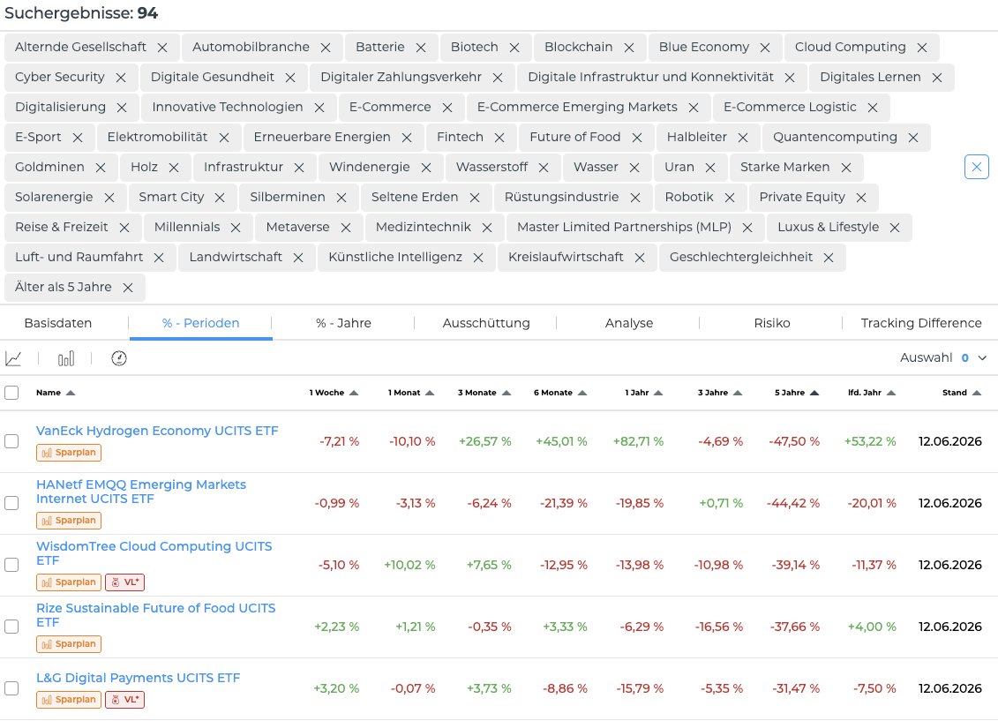Screen dimensions: 998x721
Task: Open WisdomTree Cloud Computing UCITS ETF link
Action: coord(154,553)
